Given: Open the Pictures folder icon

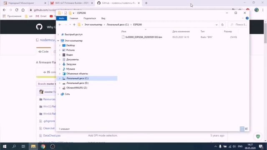Looking at the screenshot, I should [x=64, y=50].
